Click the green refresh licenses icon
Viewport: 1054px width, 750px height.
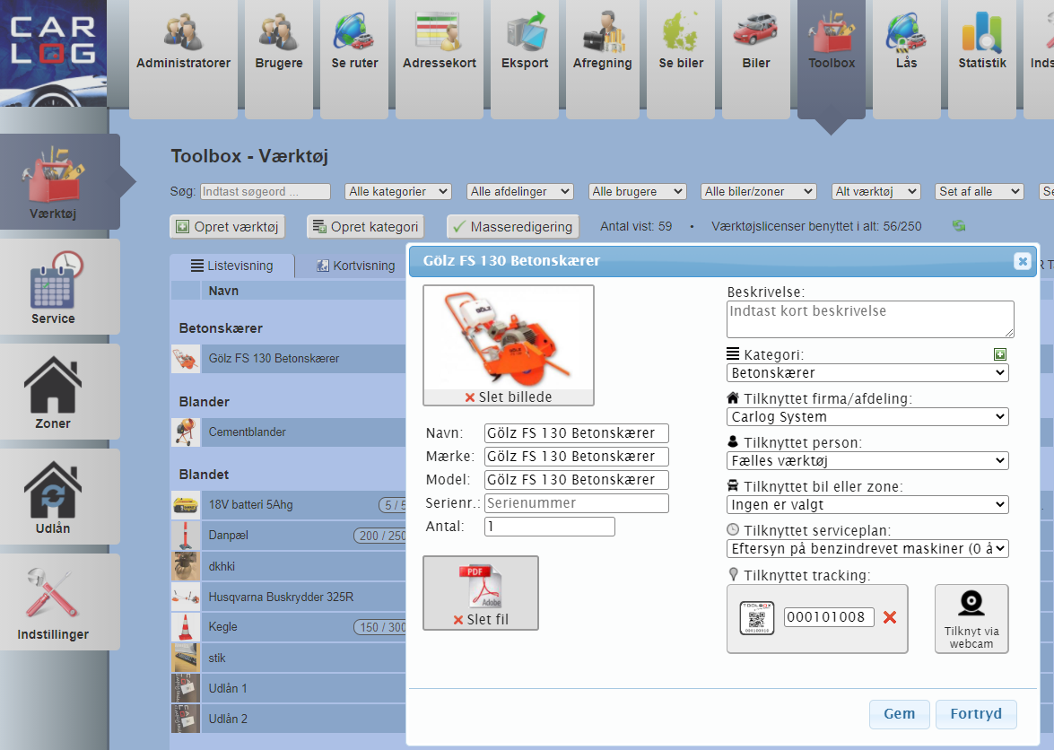[959, 226]
